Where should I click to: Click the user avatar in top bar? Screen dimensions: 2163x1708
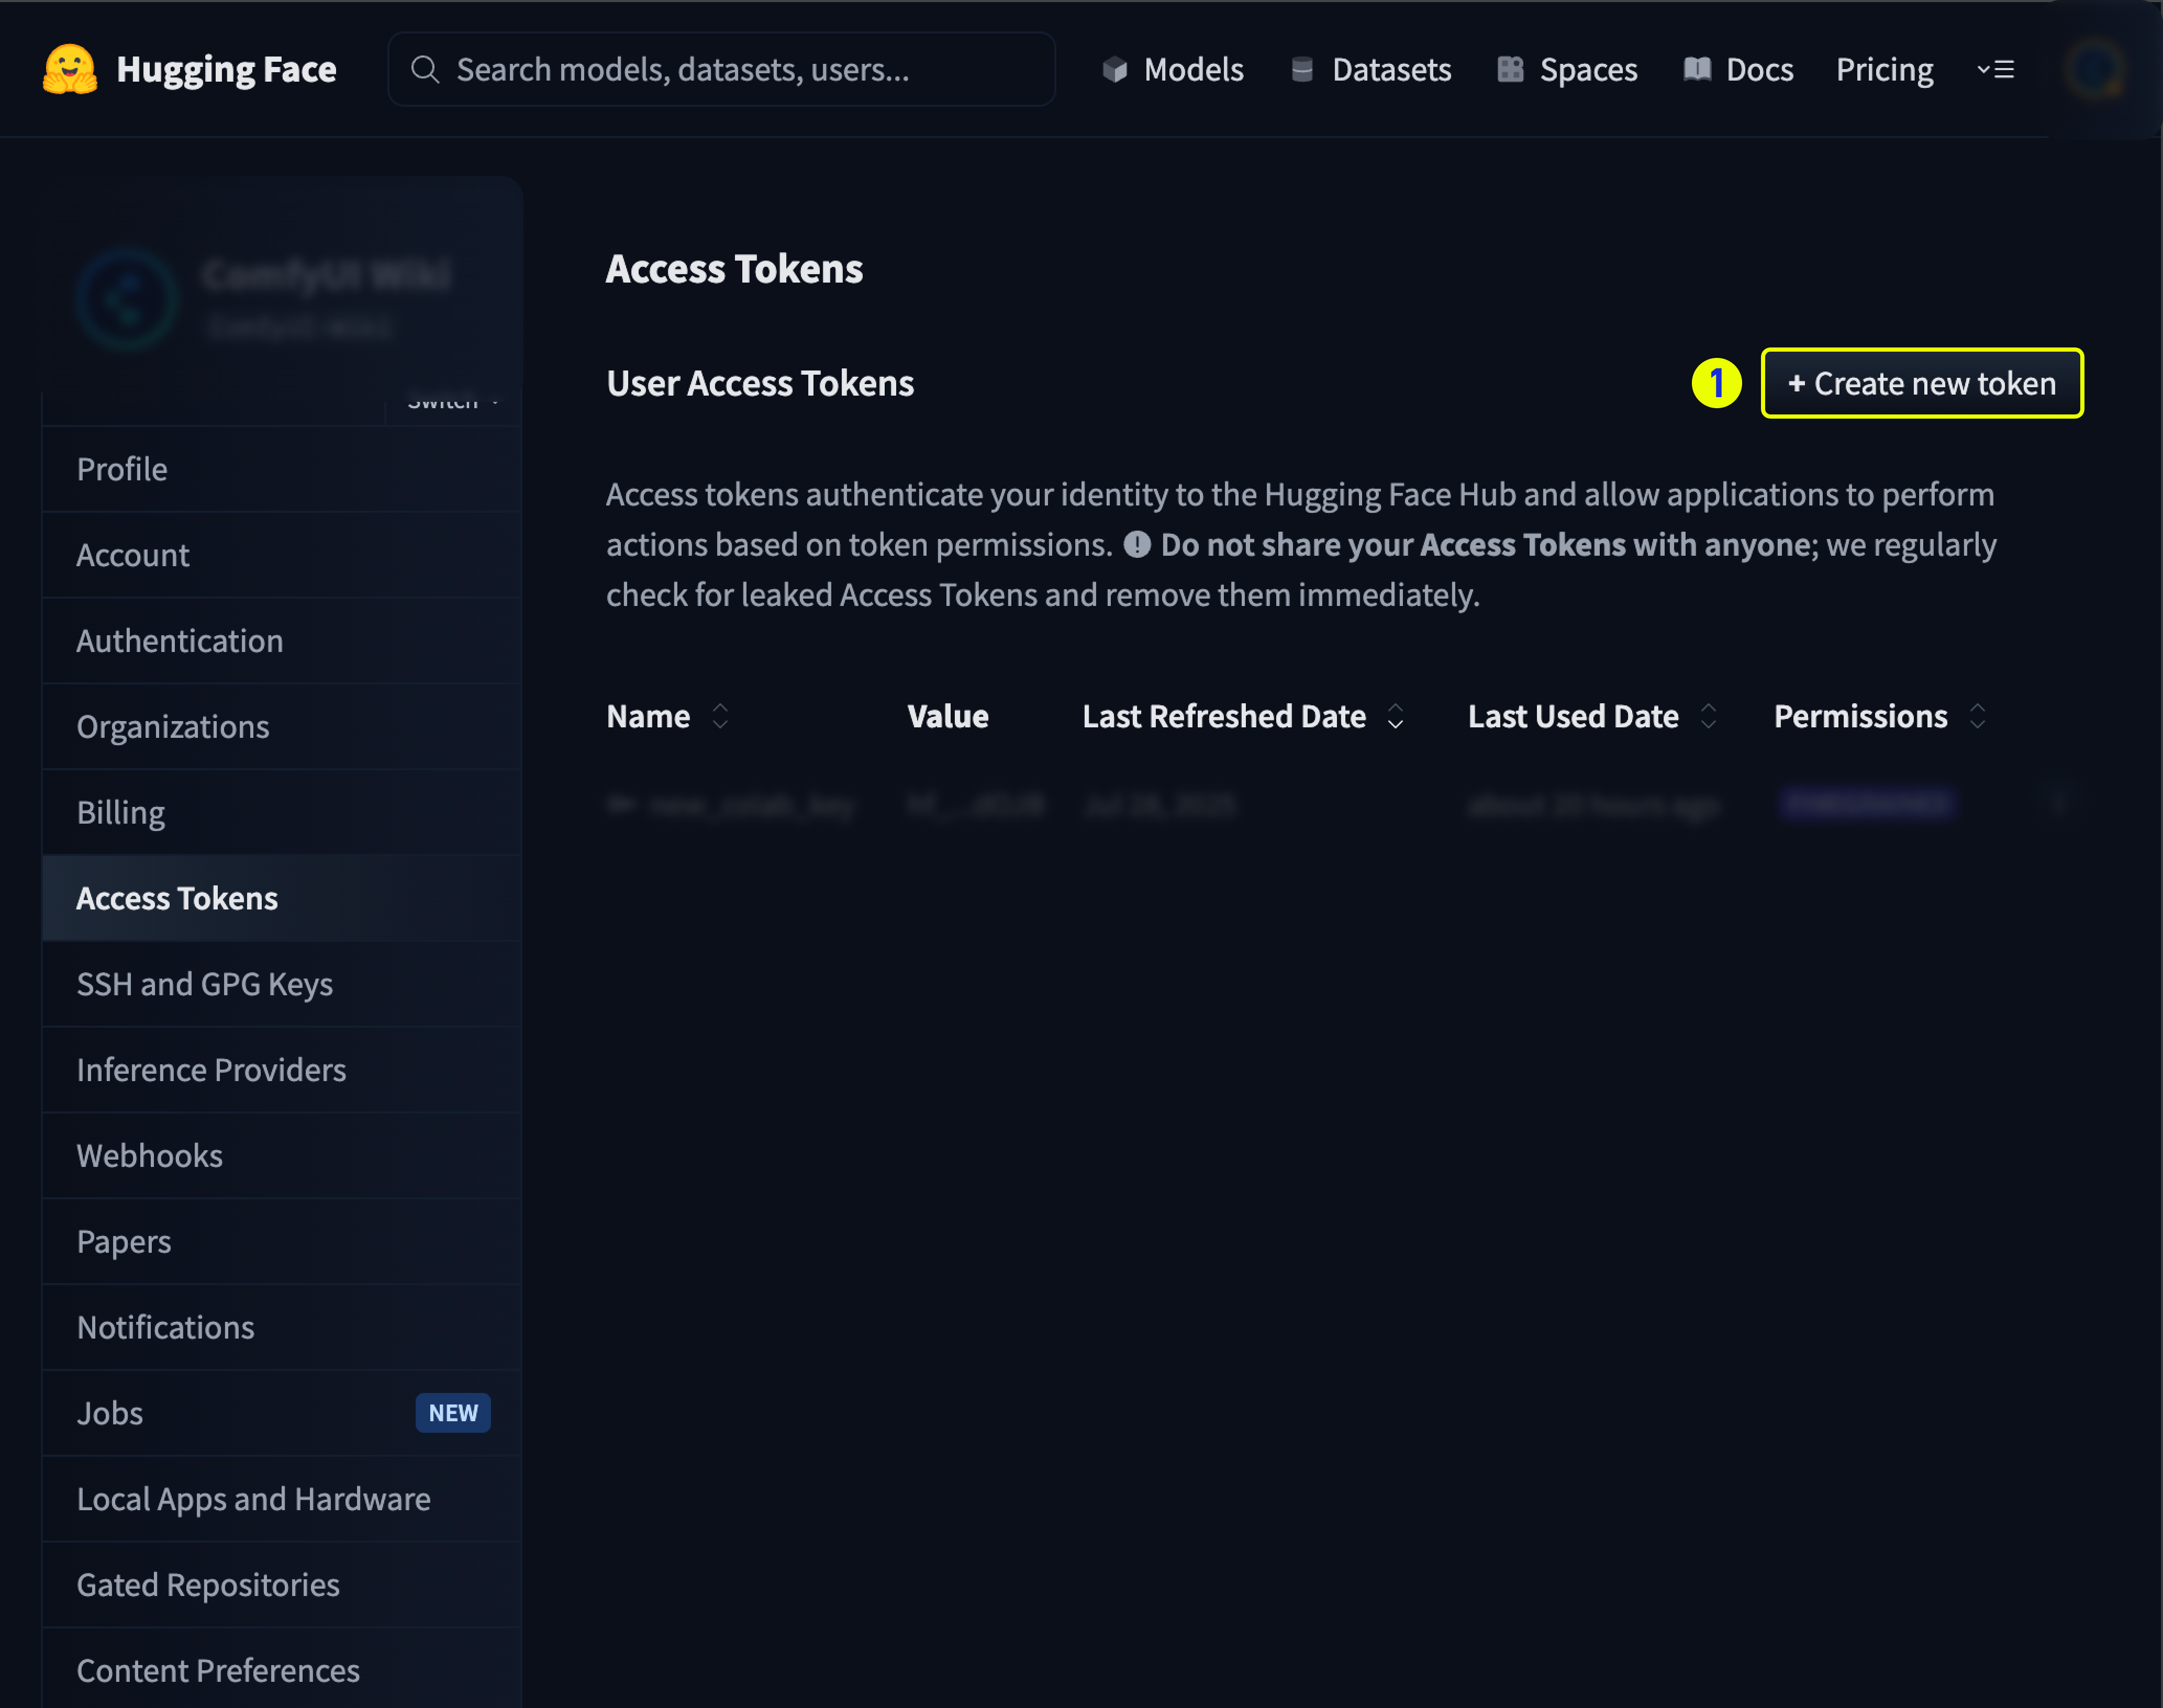point(2095,69)
